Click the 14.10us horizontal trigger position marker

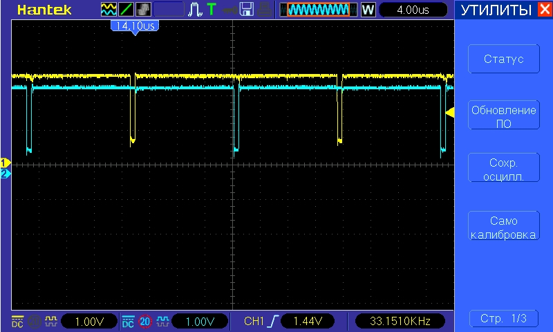pos(134,26)
